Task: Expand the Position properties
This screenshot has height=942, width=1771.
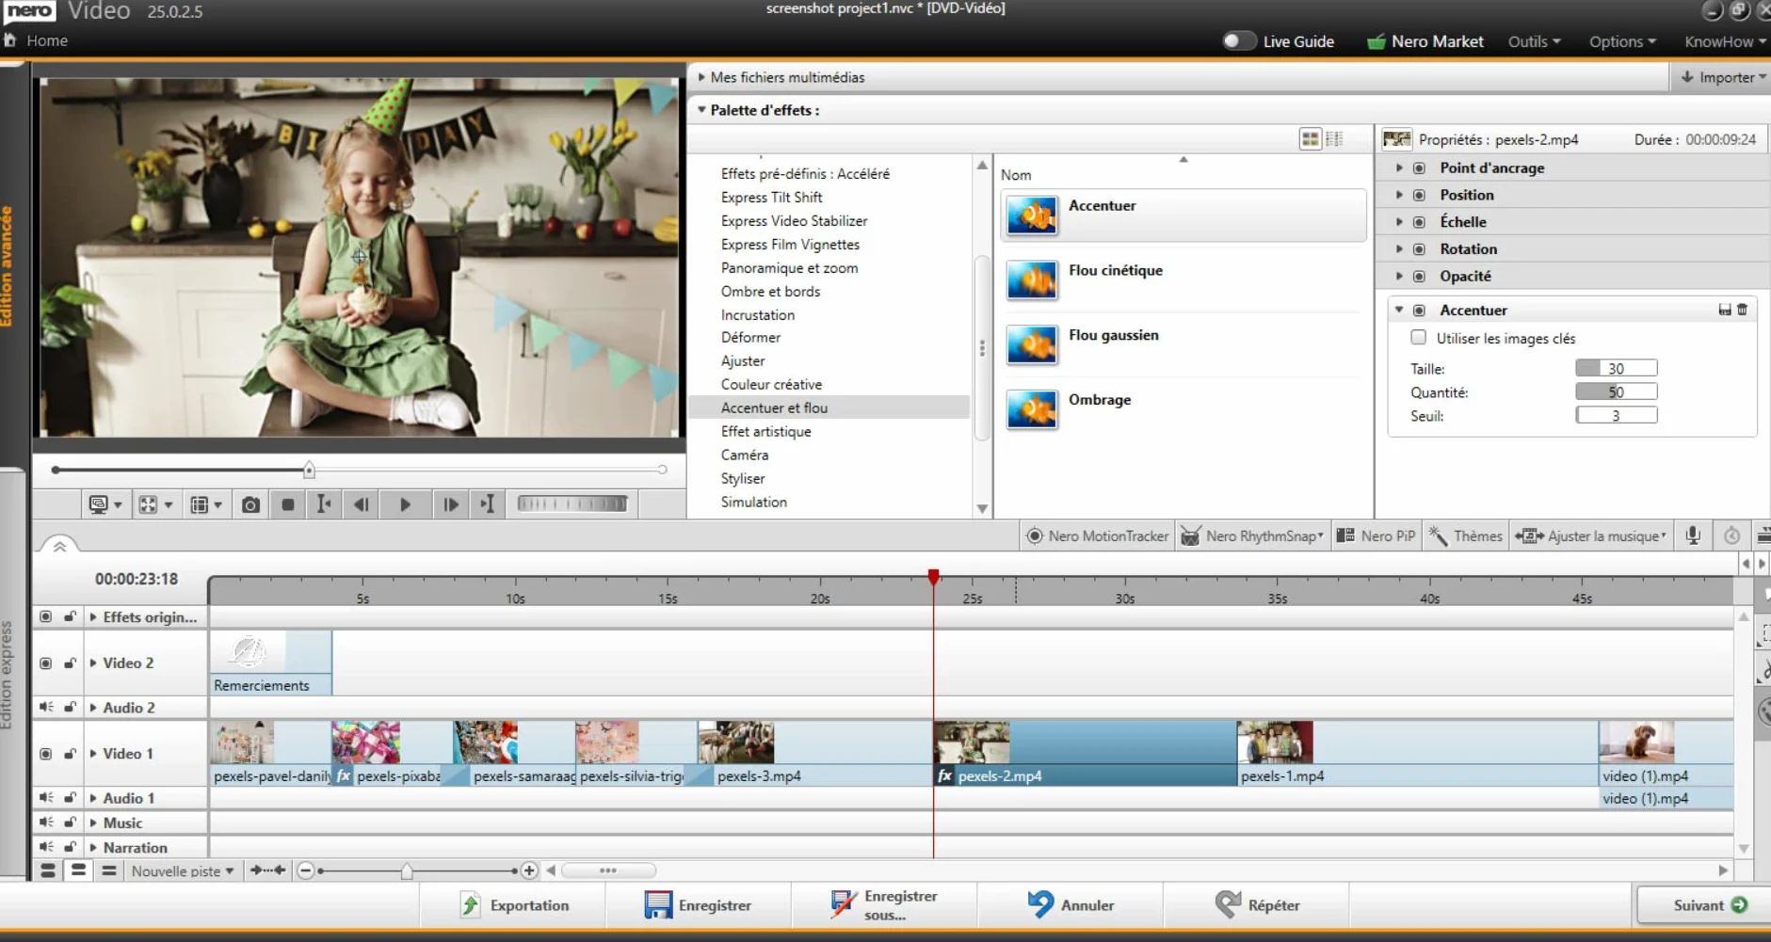Action: tap(1399, 195)
